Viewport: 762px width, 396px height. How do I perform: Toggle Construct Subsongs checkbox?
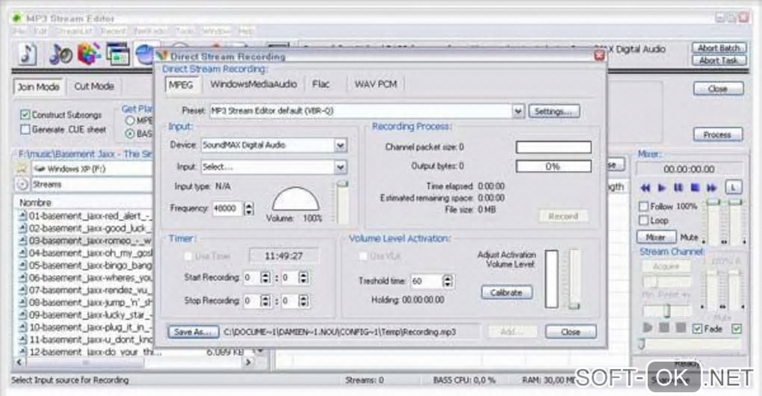25,114
